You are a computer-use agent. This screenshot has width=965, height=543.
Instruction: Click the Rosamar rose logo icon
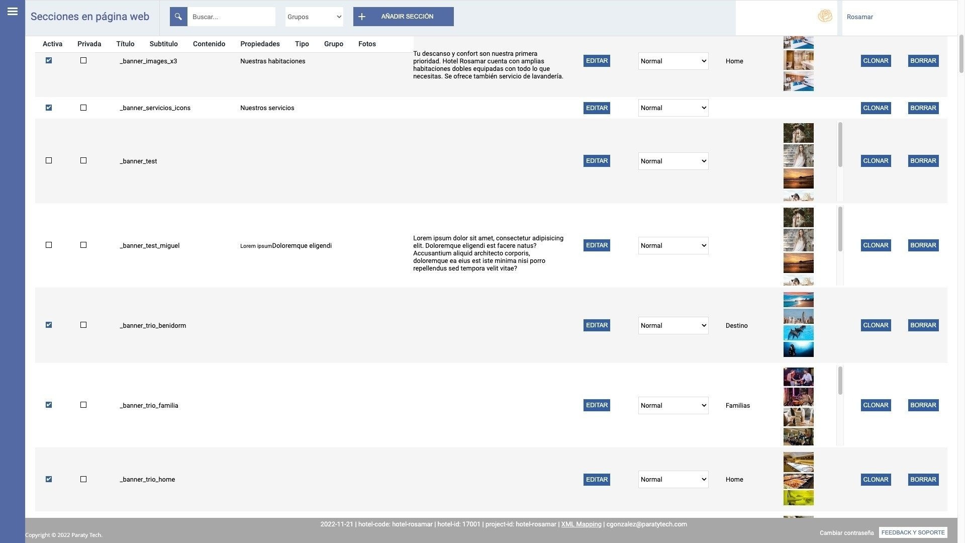[x=825, y=17]
